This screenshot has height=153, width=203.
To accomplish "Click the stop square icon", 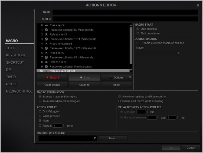I will pos(81,77).
